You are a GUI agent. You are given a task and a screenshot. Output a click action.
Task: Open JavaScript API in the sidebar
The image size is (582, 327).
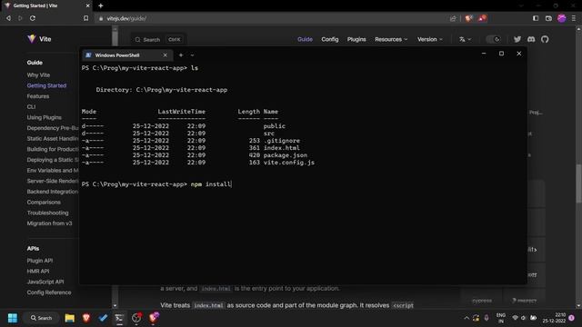point(45,282)
